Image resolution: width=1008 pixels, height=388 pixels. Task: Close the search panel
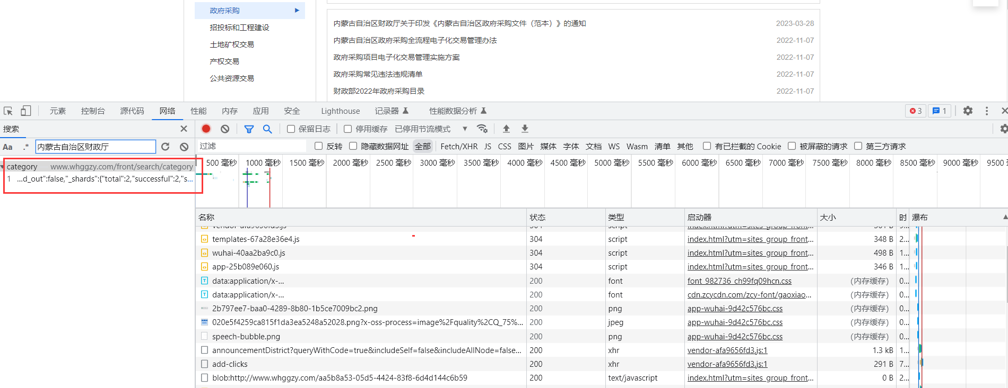pos(184,129)
